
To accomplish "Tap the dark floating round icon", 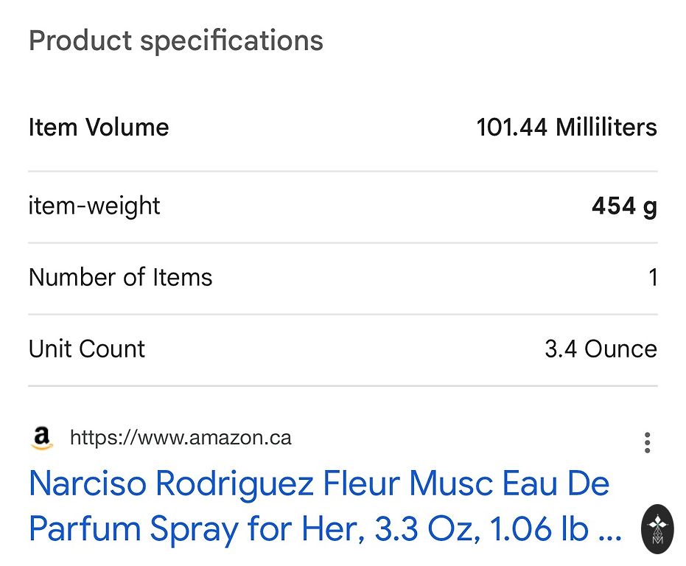I will tap(657, 528).
